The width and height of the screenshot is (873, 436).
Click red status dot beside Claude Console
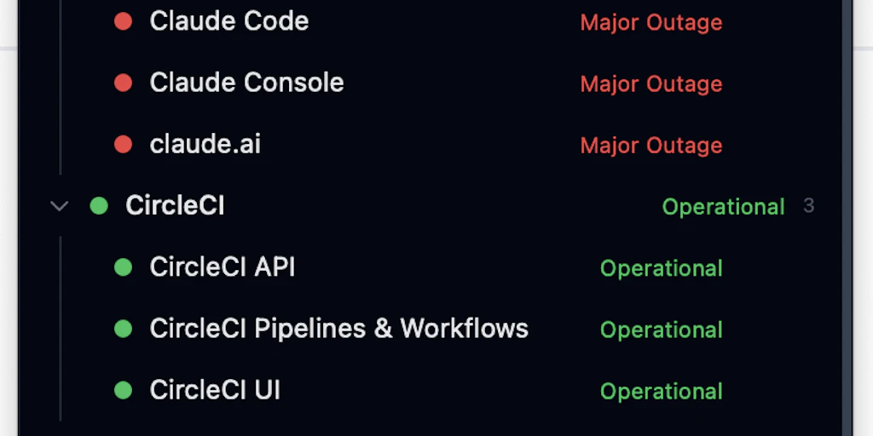pyautogui.click(x=123, y=83)
